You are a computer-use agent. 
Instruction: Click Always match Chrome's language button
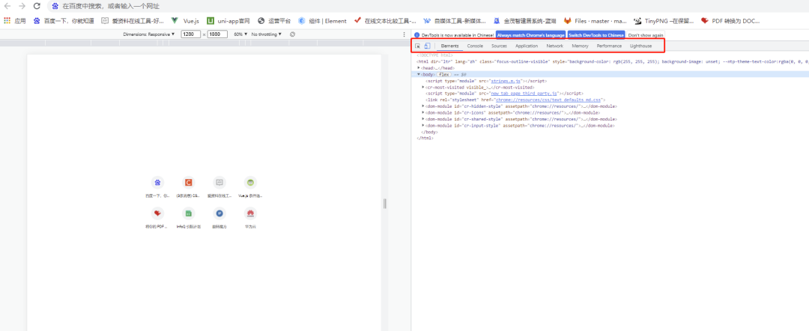(x=530, y=35)
